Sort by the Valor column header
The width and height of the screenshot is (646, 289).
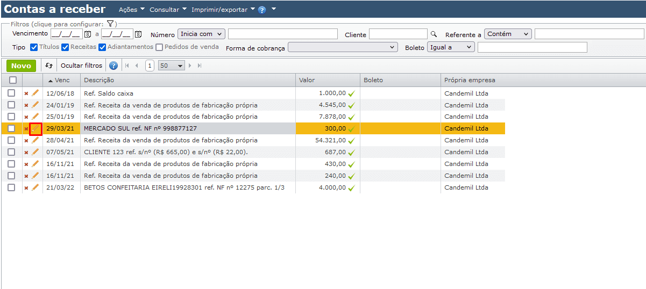307,80
